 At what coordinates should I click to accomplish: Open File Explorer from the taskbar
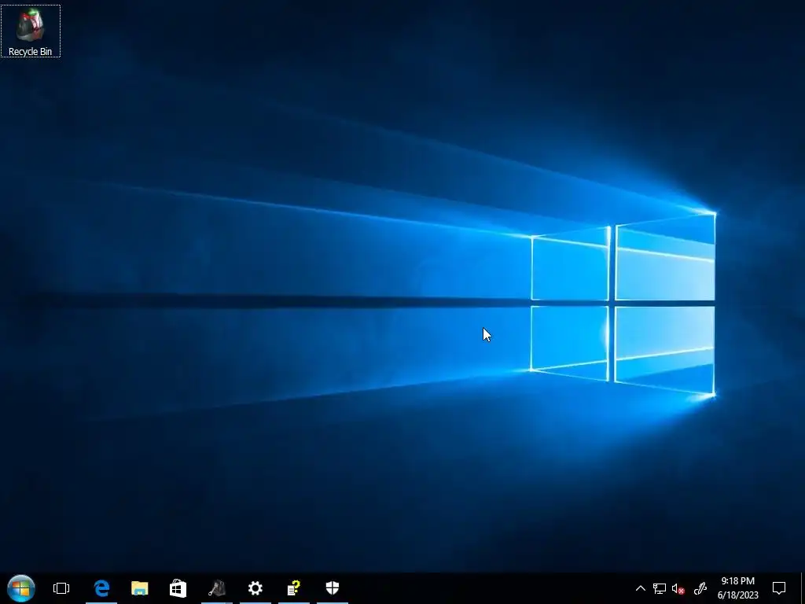coord(140,588)
